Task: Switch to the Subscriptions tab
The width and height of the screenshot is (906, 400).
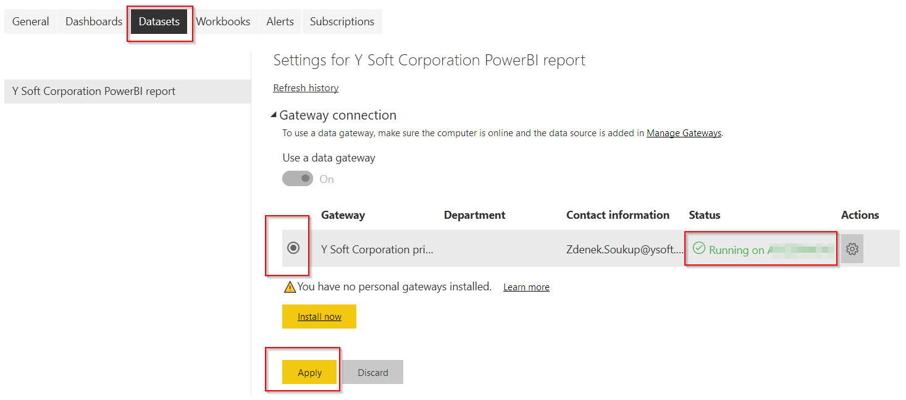Action: [x=342, y=22]
